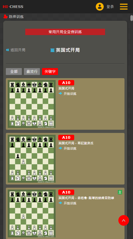This screenshot has height=239, width=133.
Task: Select the red 关键字 filter tab
Action: click(50, 72)
